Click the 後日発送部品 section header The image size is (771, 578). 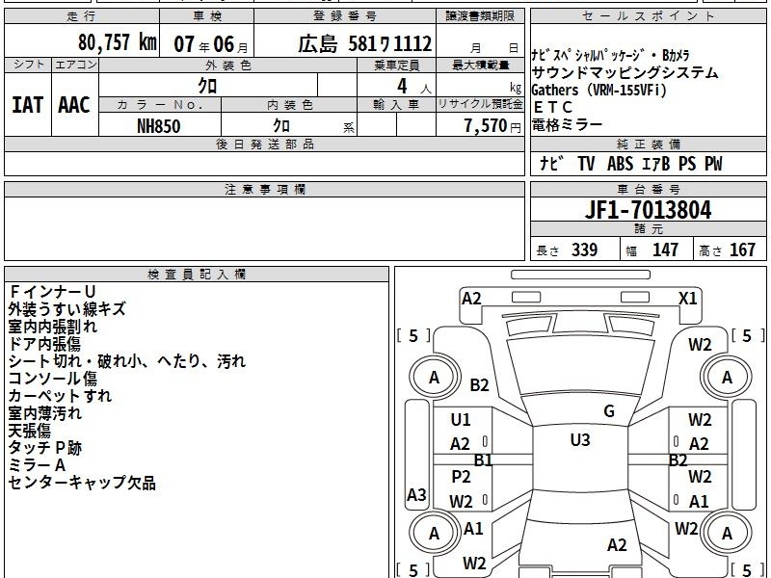pos(264,144)
